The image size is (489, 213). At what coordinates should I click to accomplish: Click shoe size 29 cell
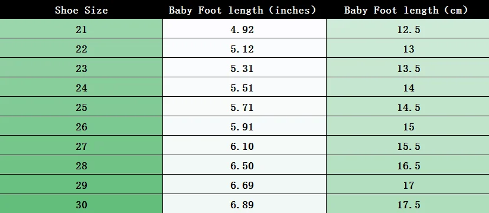click(x=81, y=184)
